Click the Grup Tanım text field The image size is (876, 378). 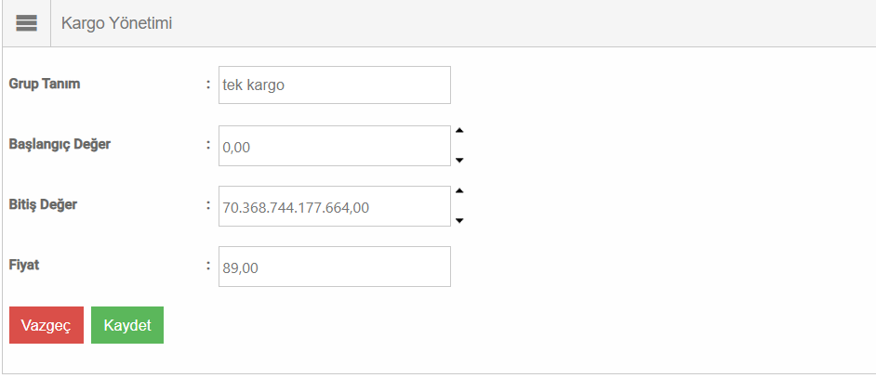(335, 85)
